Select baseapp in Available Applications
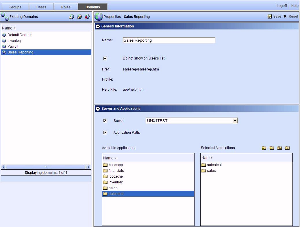This screenshot has height=227, width=300. 148,165
